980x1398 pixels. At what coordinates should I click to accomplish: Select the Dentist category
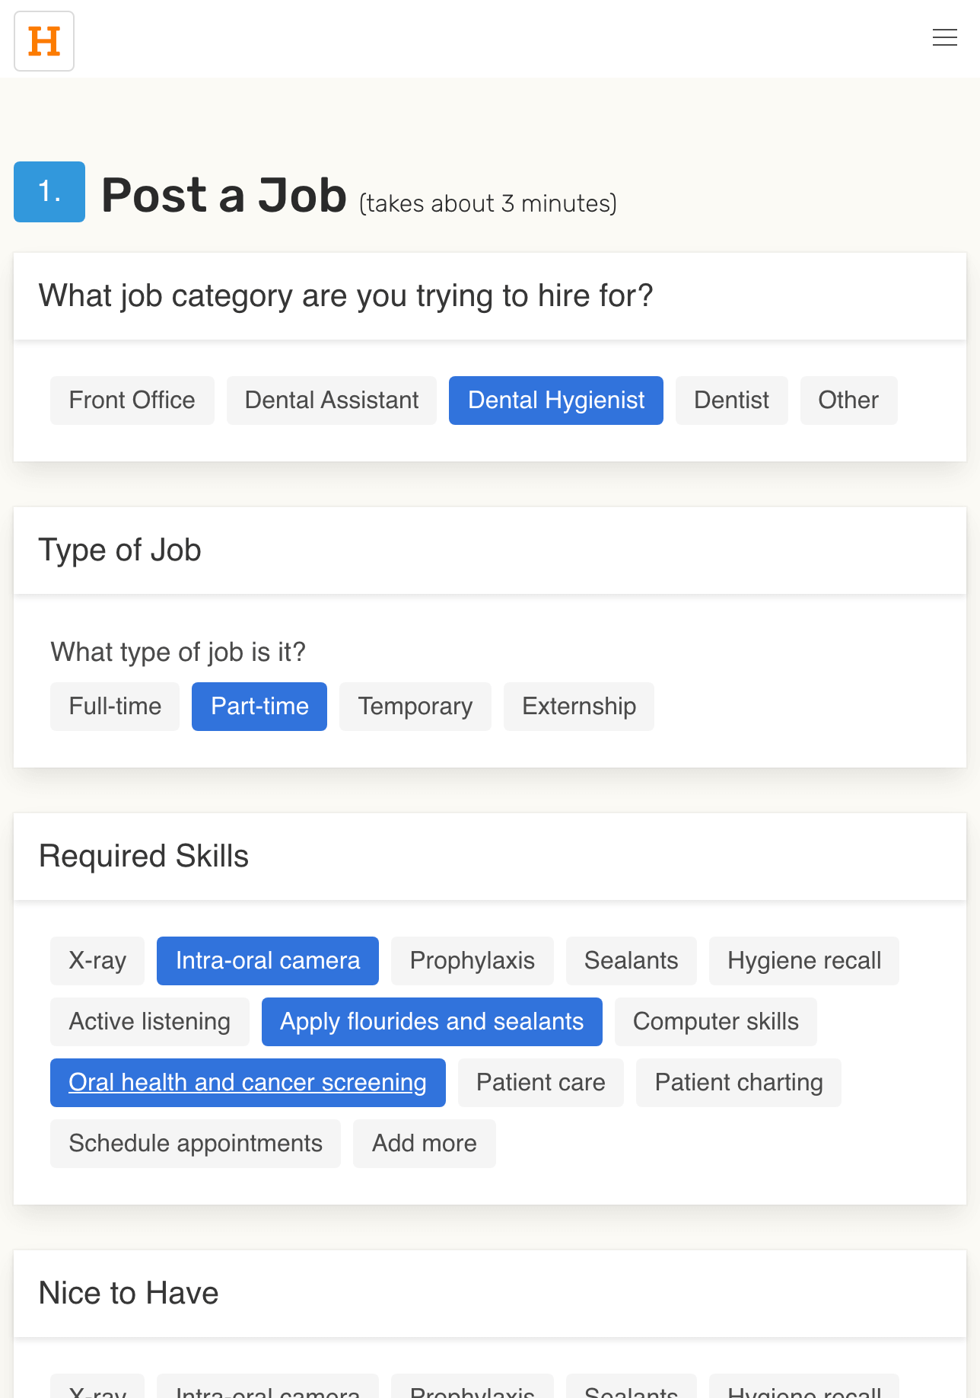[x=732, y=401]
